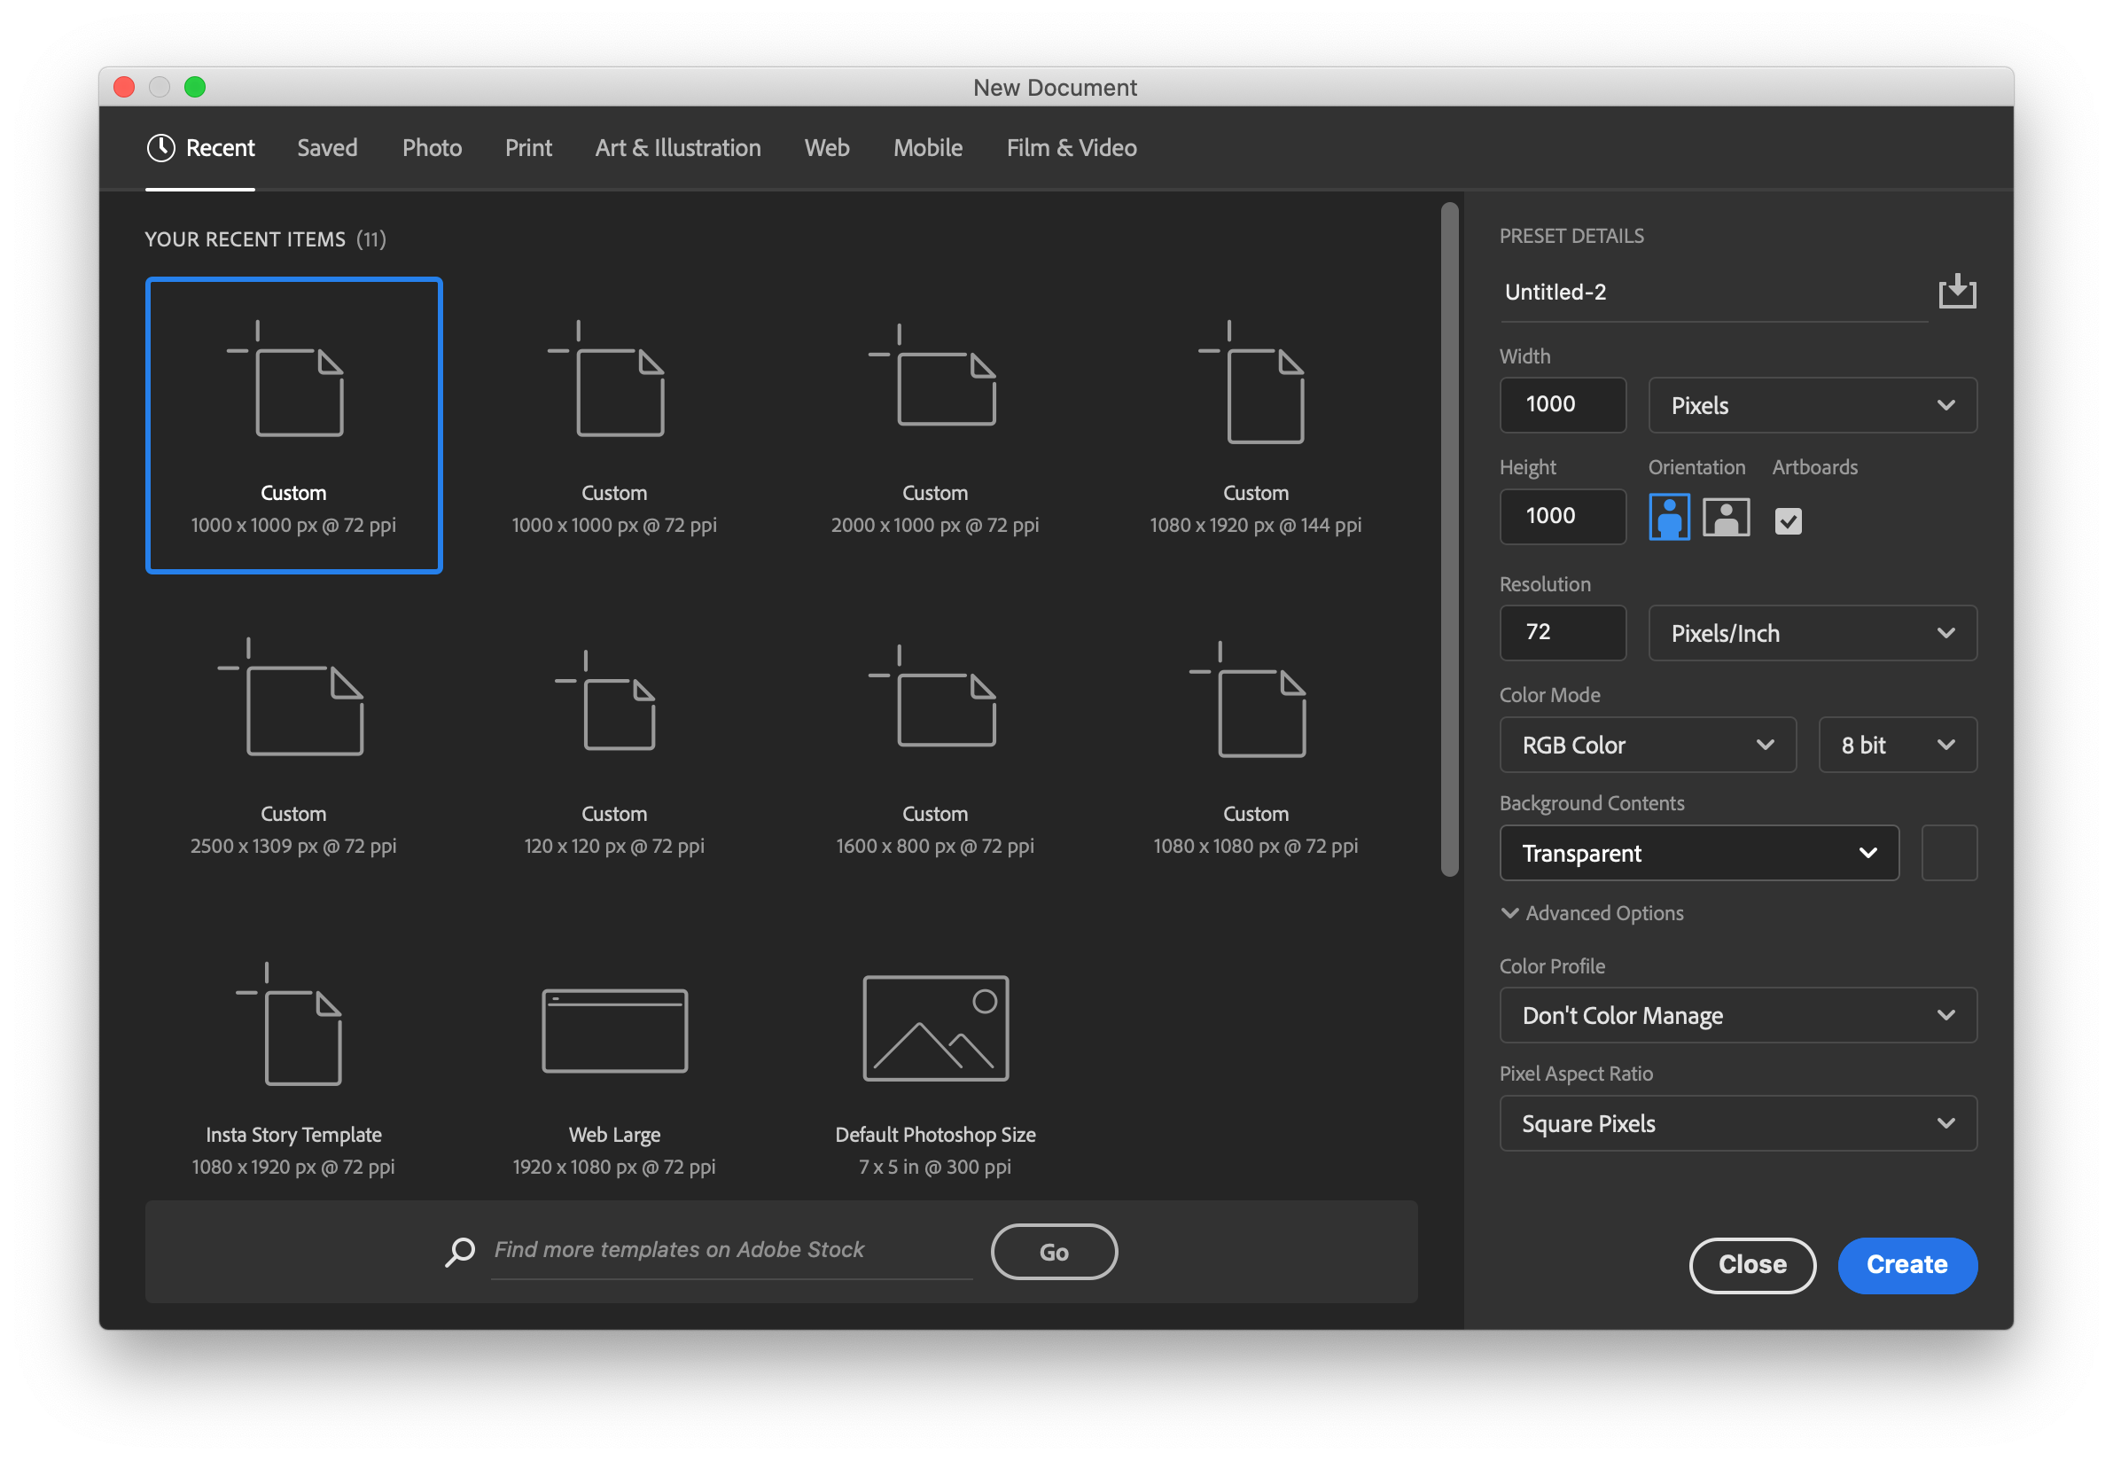Collapse the Advanced Options section
The height and width of the screenshot is (1461, 2113).
1591,912
